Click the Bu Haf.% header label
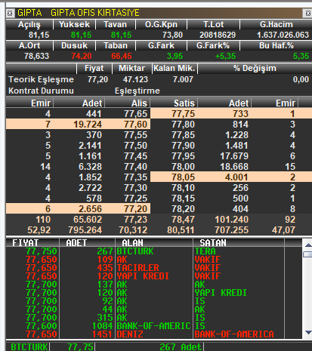This screenshot has height=351, width=312. (x=276, y=45)
